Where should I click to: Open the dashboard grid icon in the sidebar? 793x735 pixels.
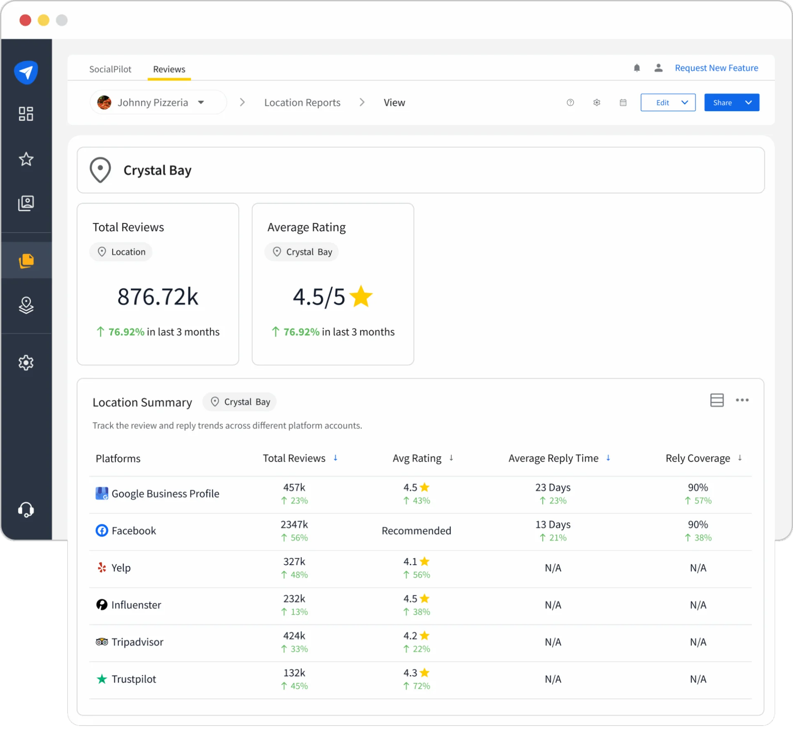26,114
